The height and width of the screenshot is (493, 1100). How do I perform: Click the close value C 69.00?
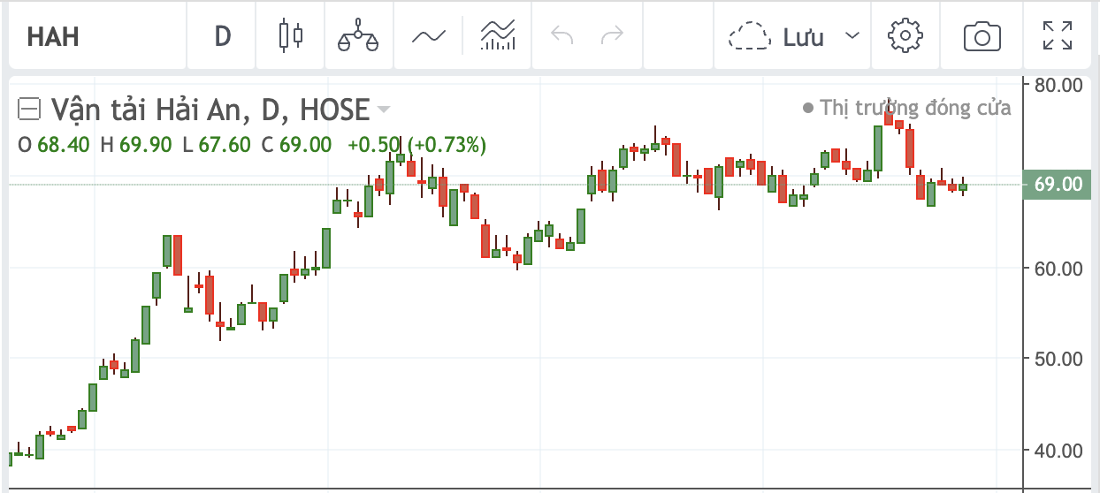[297, 145]
